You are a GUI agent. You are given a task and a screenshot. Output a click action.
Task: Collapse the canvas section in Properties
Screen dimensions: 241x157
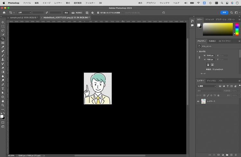198,51
